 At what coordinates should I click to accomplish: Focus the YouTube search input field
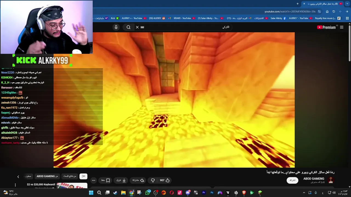click(186, 27)
